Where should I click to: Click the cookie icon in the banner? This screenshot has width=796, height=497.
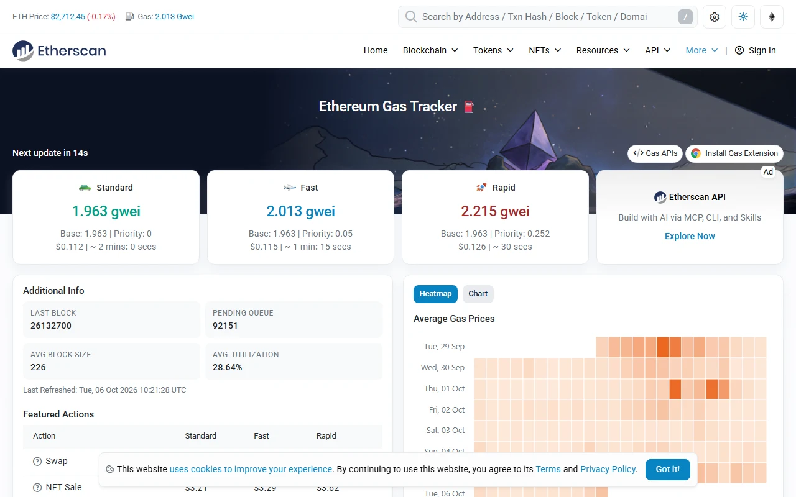pyautogui.click(x=109, y=469)
